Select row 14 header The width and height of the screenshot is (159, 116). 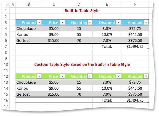pos(6,88)
